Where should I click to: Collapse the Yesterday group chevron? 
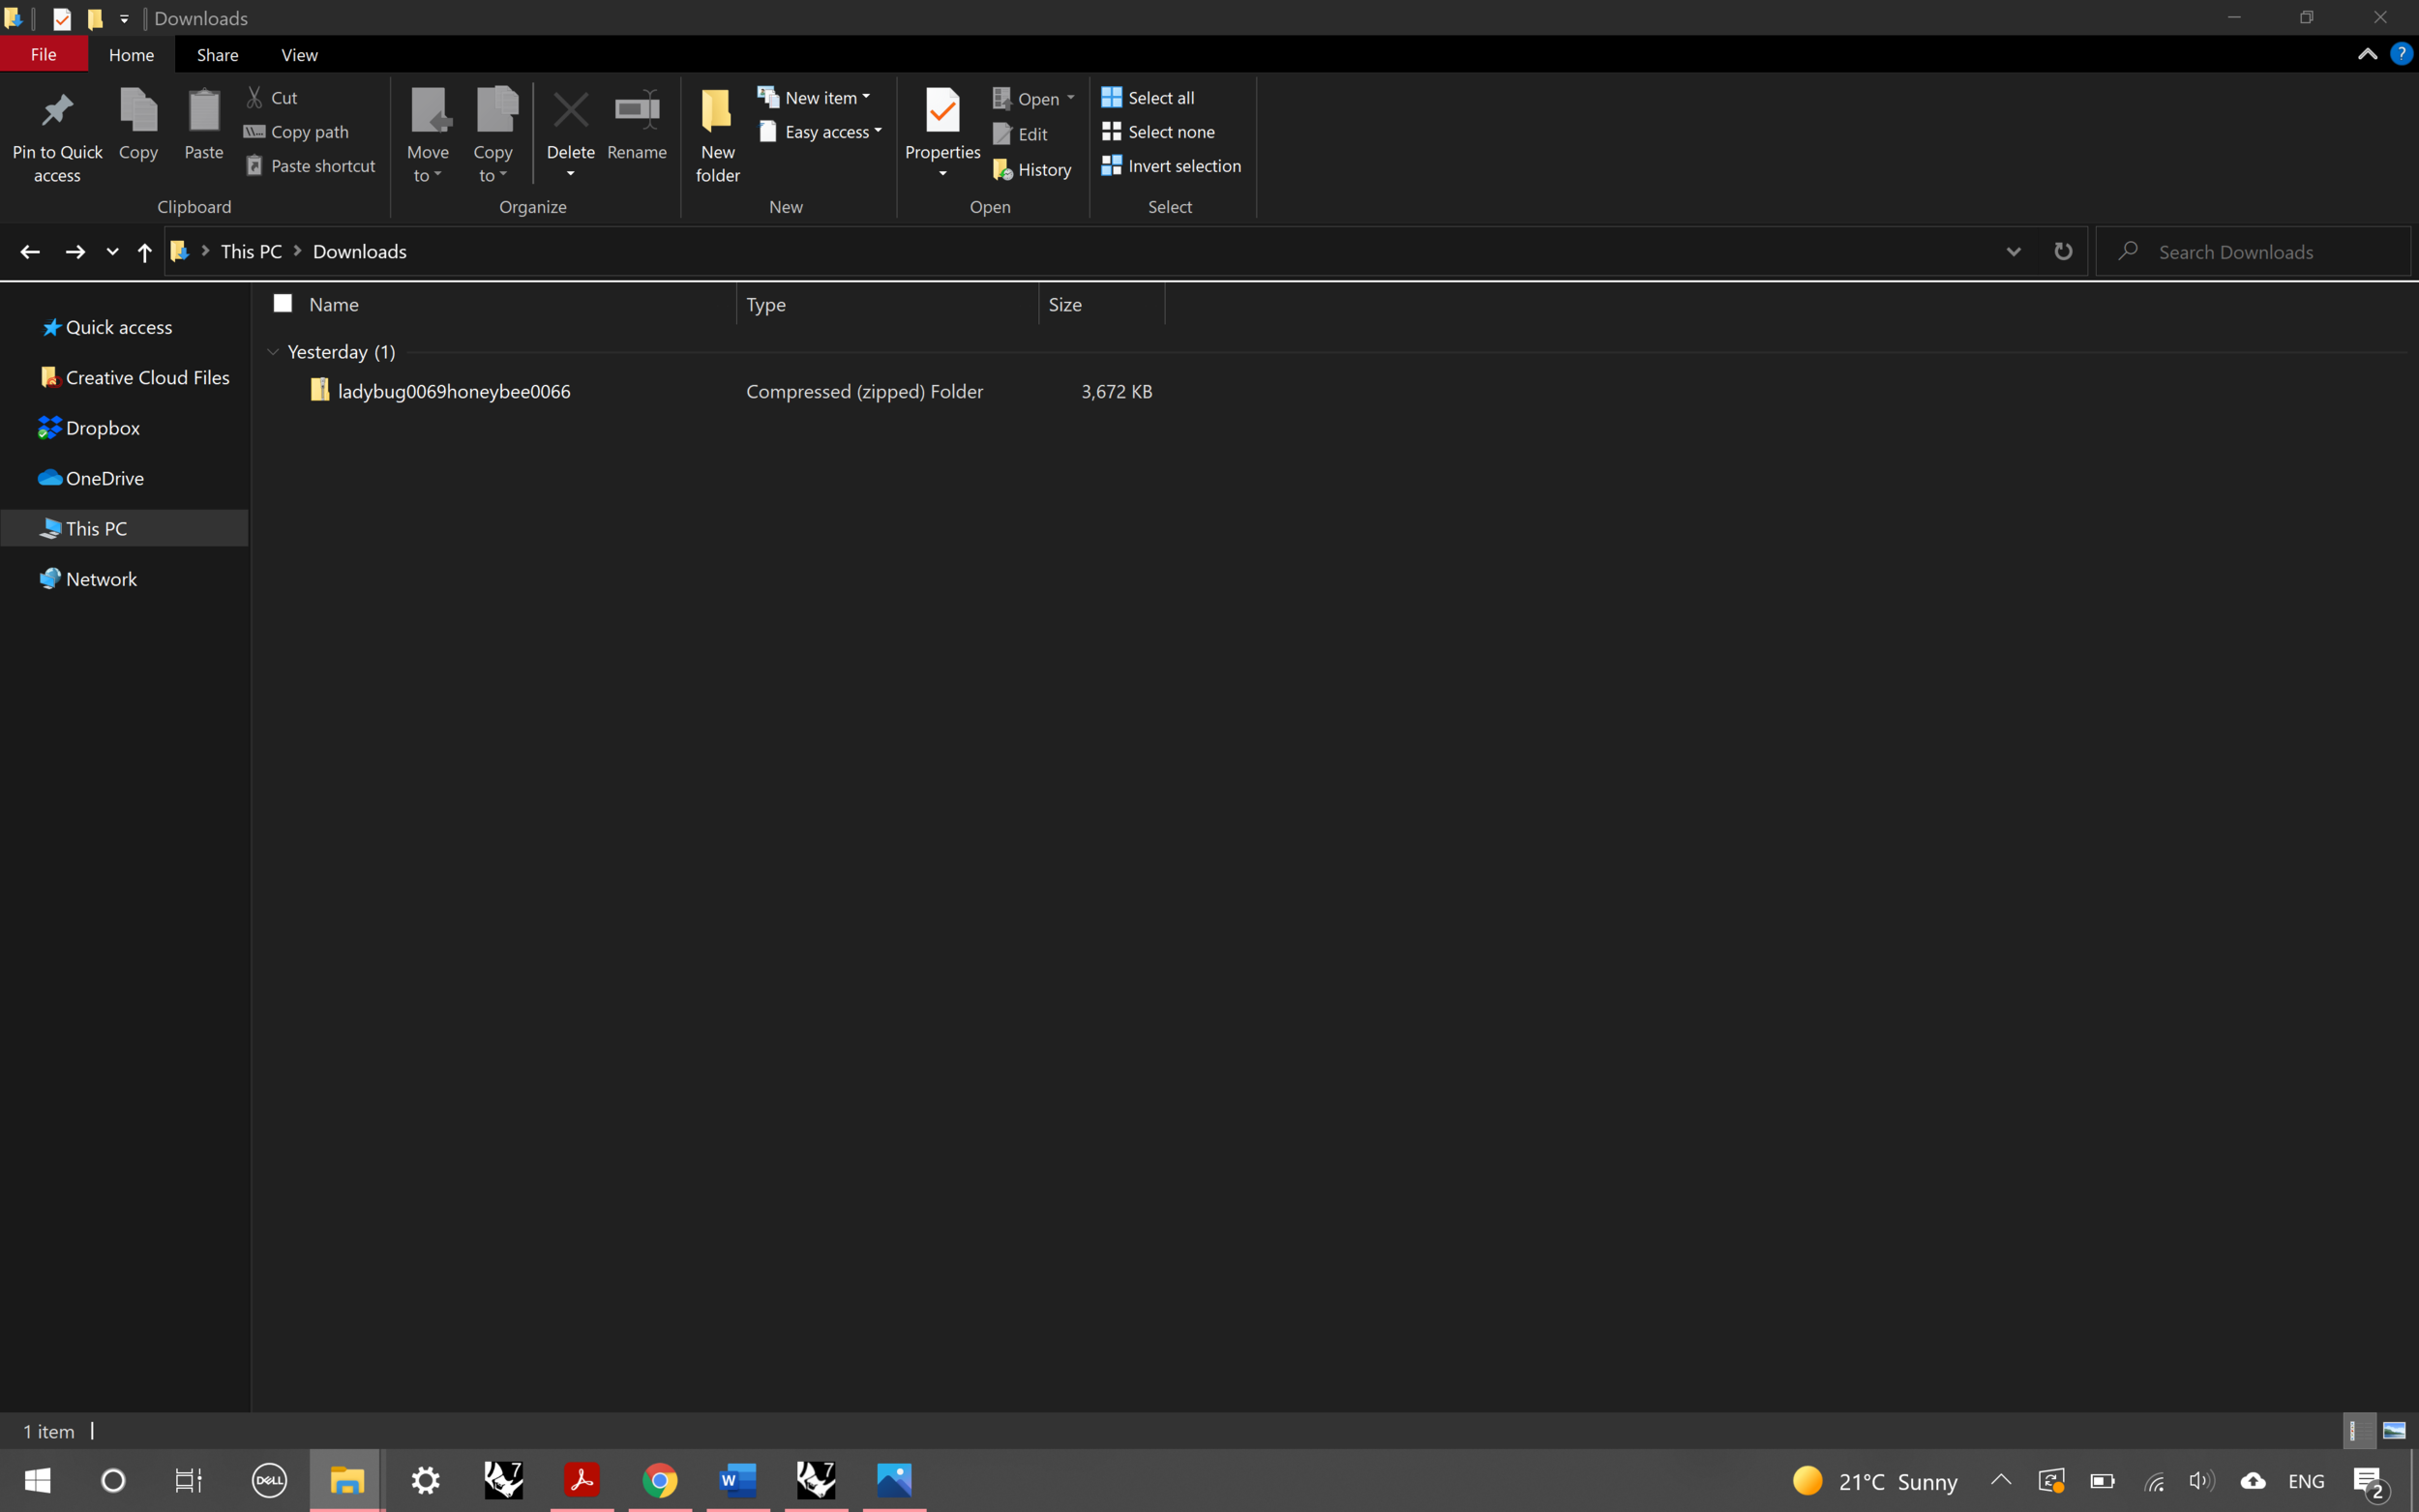272,352
